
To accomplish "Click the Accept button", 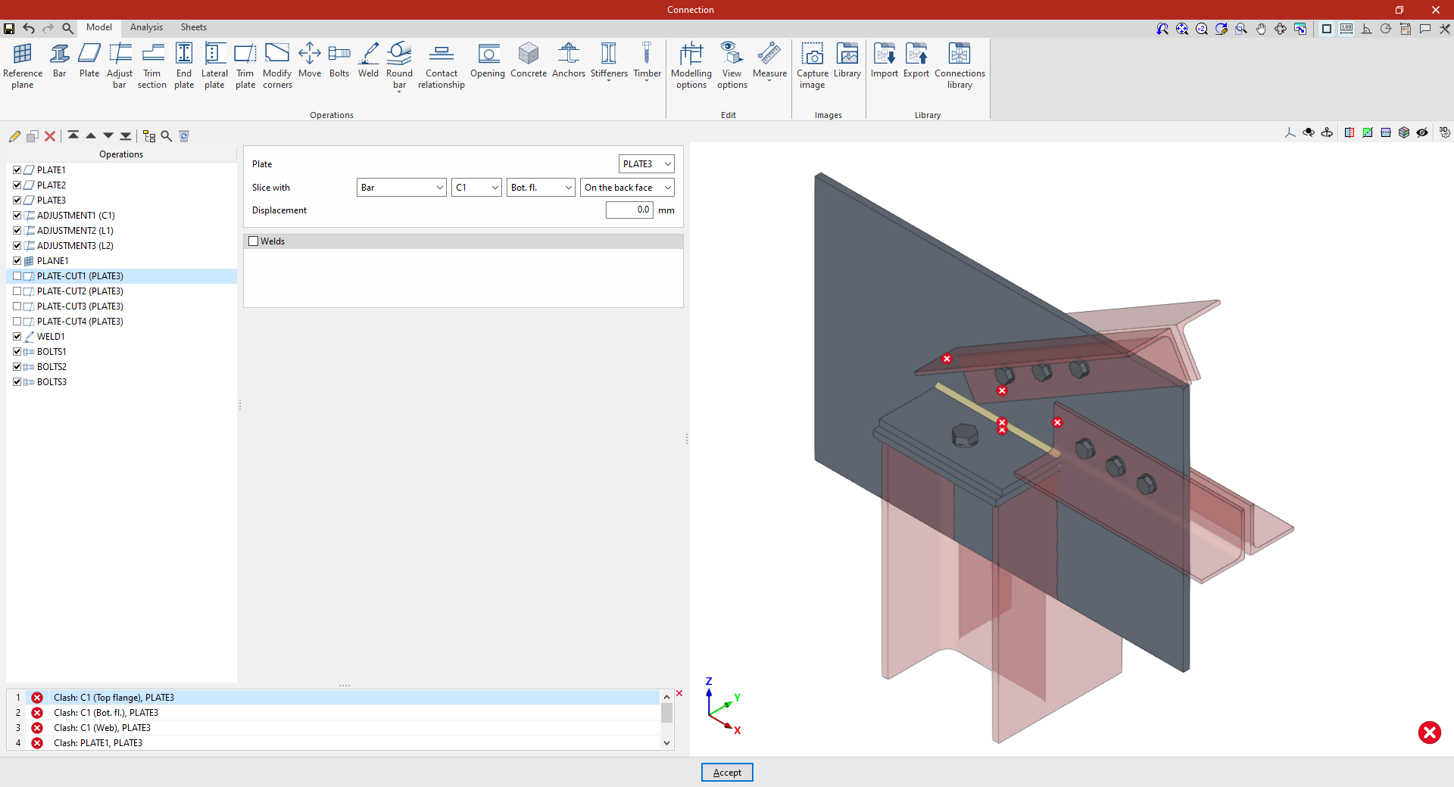I will 726,773.
